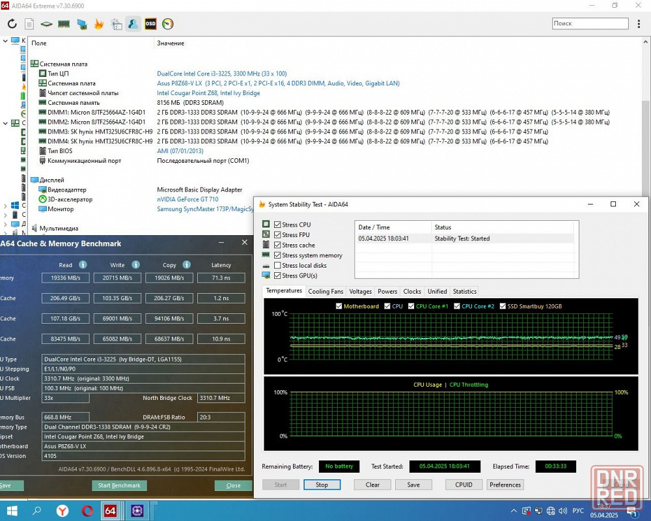This screenshot has width=651, height=521.
Task: Switch to the Statistics tab
Action: (x=465, y=292)
